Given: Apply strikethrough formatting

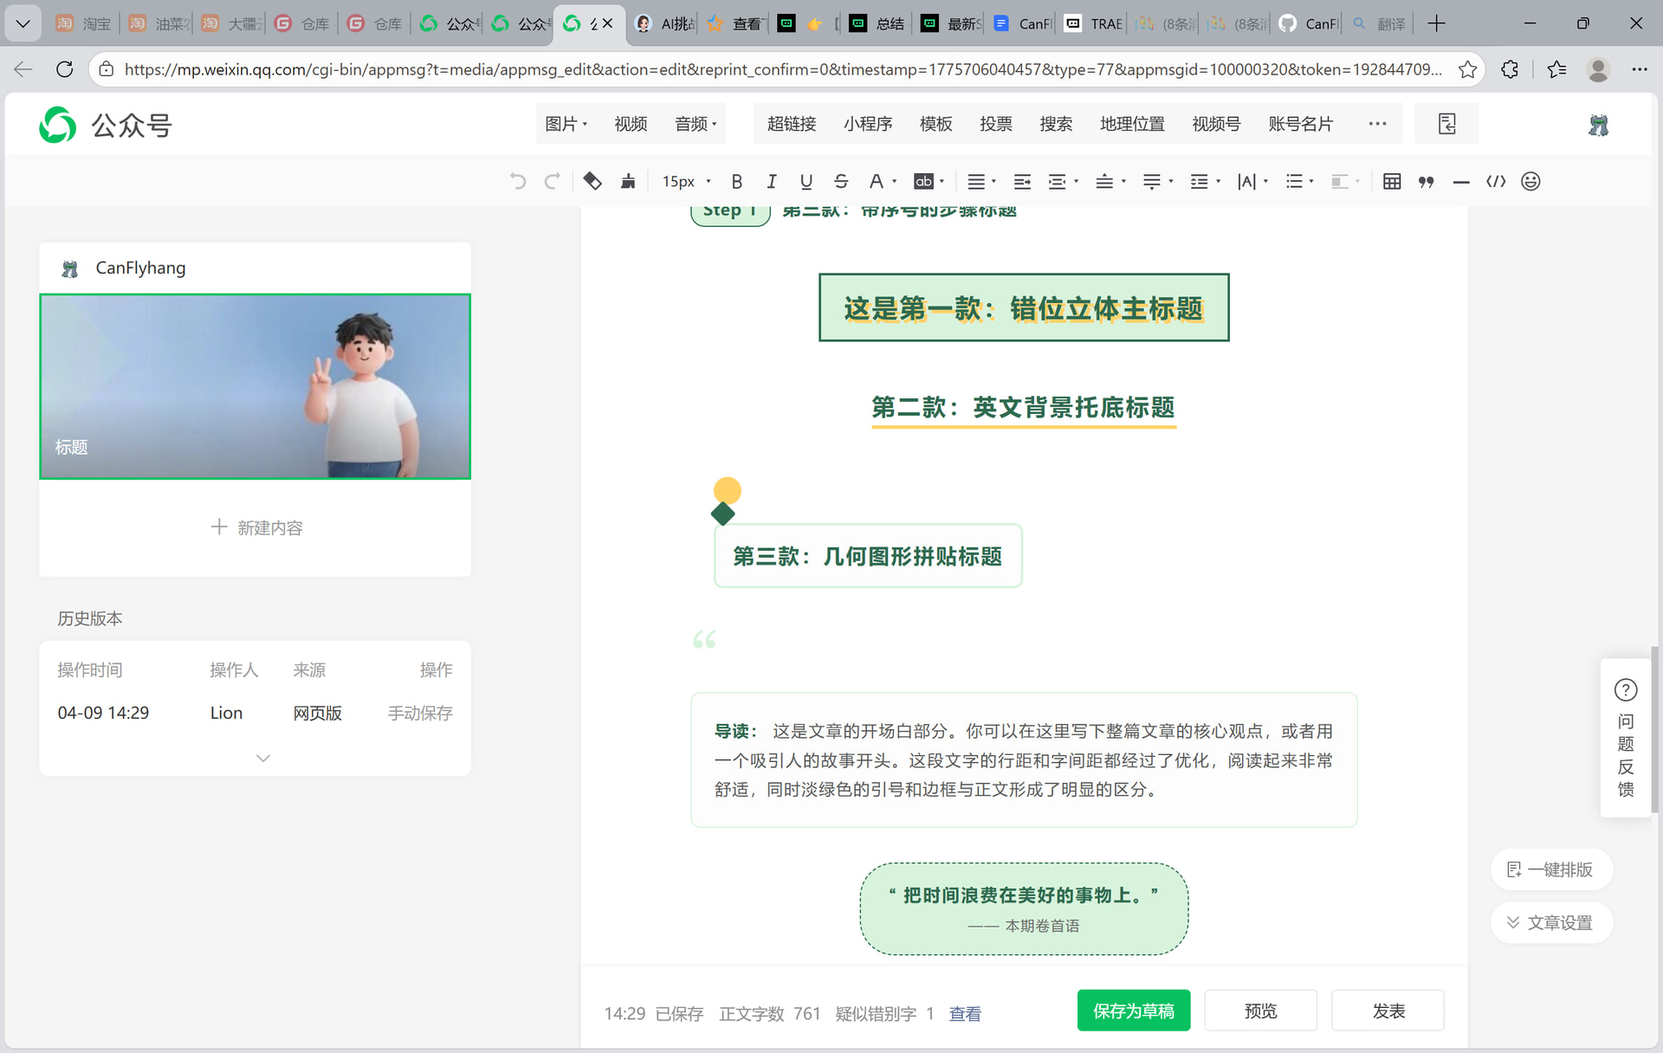Looking at the screenshot, I should 840,182.
